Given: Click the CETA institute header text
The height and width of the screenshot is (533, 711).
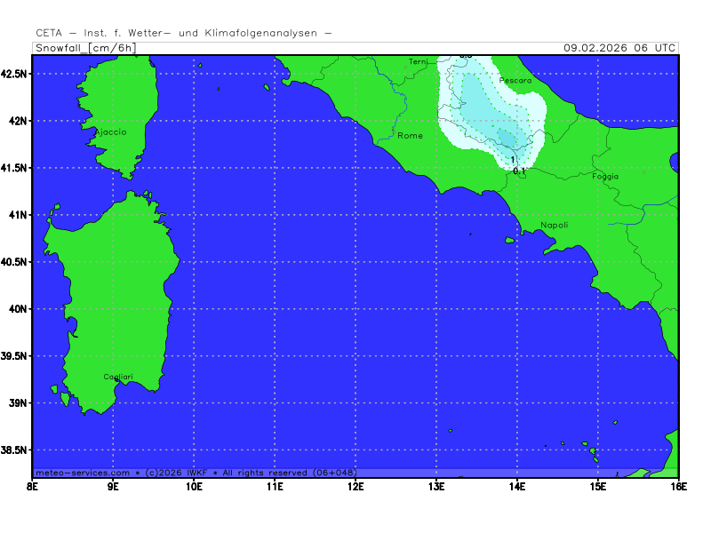Looking at the screenshot, I should pos(184,33).
